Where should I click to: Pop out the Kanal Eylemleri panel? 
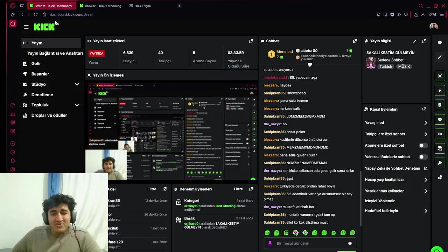[424, 109]
